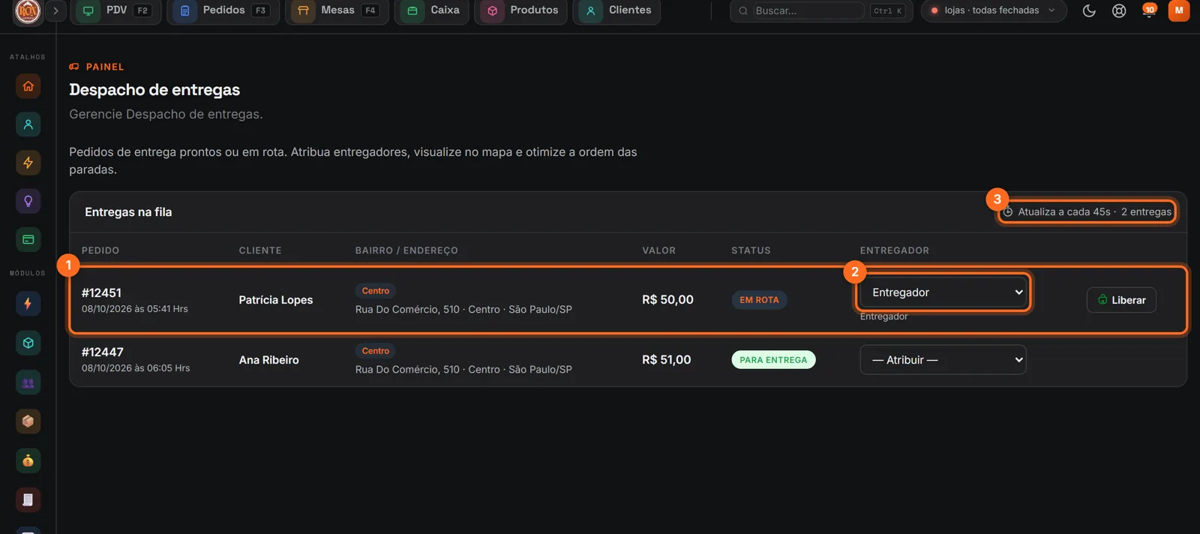
Task: Expand the sidebar with the chevron arrow
Action: 55,10
